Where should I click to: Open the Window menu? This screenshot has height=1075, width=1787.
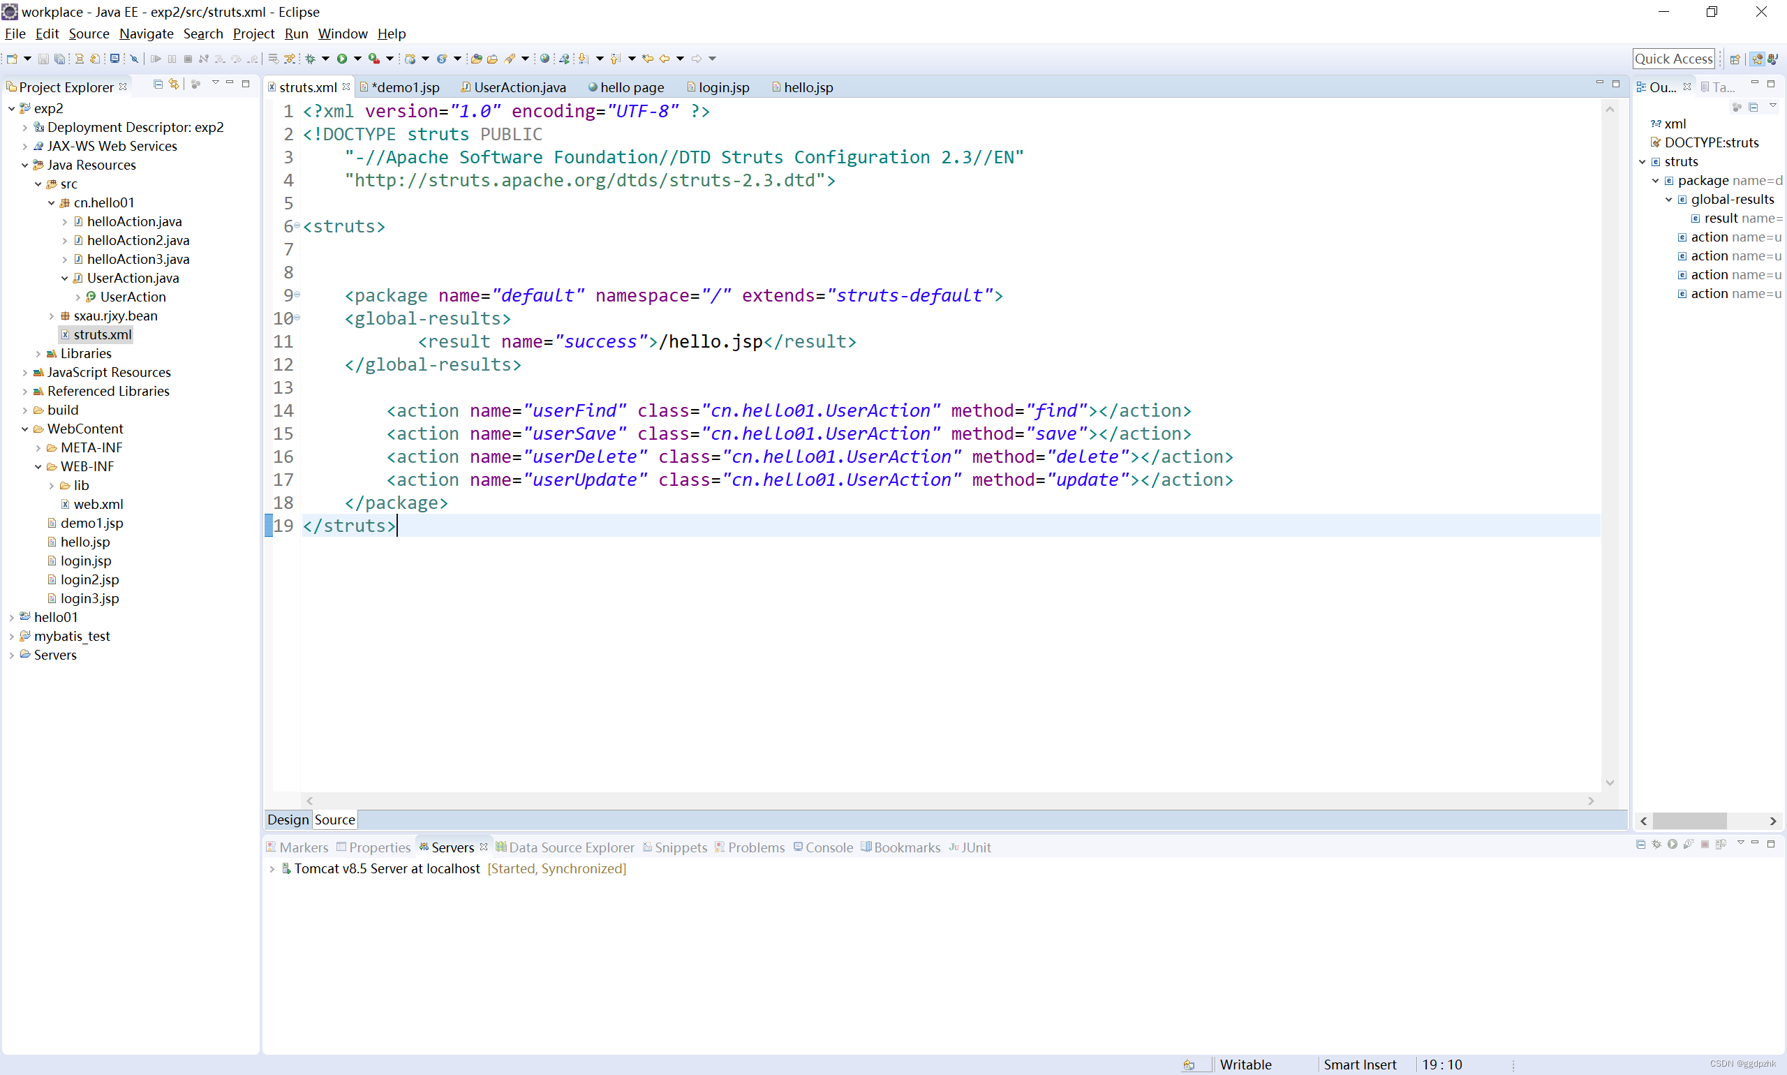pyautogui.click(x=343, y=34)
